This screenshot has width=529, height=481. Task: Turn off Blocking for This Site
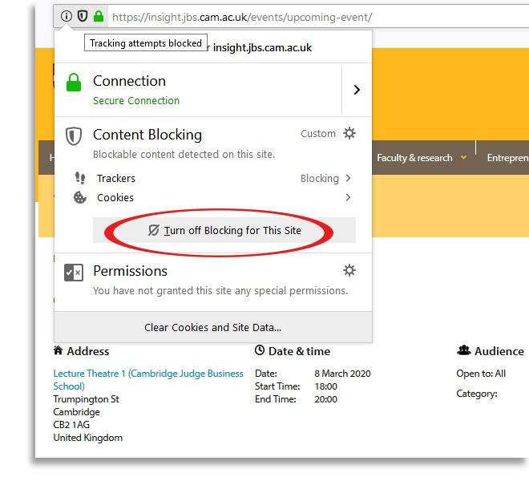tap(224, 230)
